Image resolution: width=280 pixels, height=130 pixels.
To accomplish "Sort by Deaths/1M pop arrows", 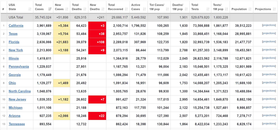I will [186, 9].
